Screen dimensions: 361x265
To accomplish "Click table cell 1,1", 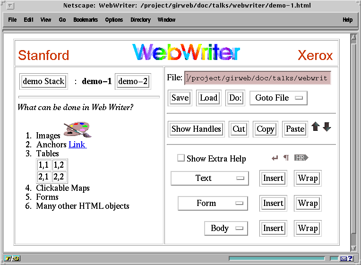I will tap(44, 165).
